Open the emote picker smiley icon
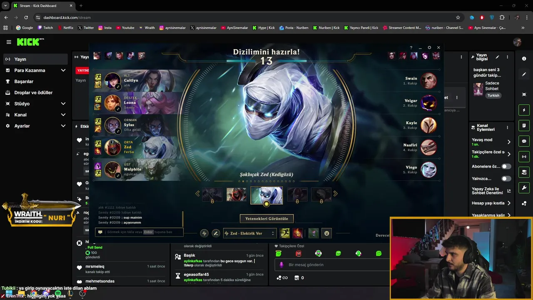This screenshot has height=300, width=533. 327,233
